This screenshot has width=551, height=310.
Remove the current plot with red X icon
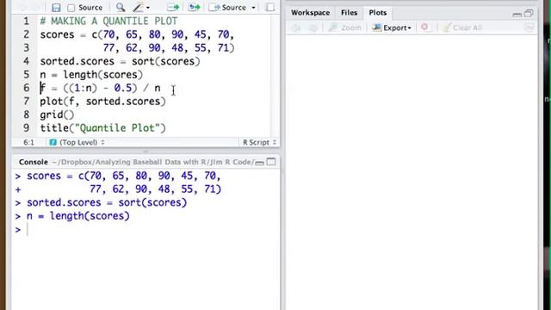click(424, 28)
